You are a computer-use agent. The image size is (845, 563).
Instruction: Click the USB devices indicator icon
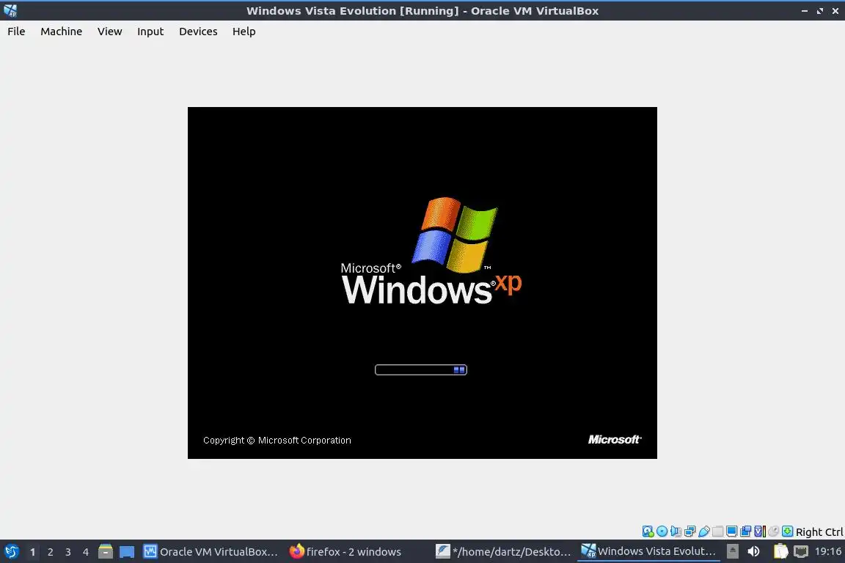pos(704,531)
